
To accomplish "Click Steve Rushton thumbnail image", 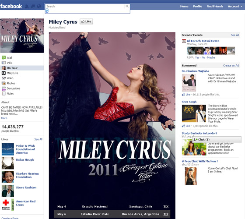I will (x=8, y=191).
